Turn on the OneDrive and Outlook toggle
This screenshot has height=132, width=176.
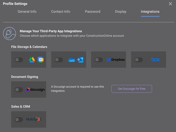point(59,60)
